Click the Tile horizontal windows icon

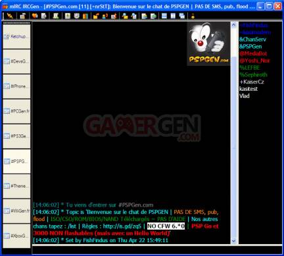click(x=164, y=16)
